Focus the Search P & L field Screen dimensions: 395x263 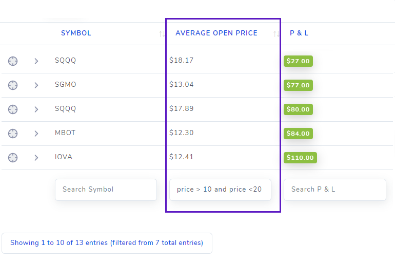click(x=335, y=190)
